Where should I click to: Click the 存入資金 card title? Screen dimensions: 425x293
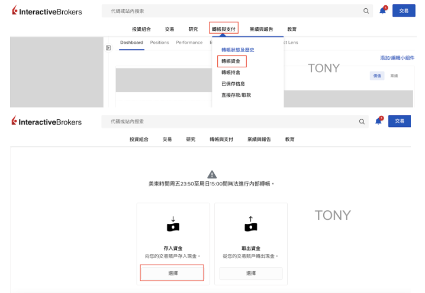tap(173, 248)
